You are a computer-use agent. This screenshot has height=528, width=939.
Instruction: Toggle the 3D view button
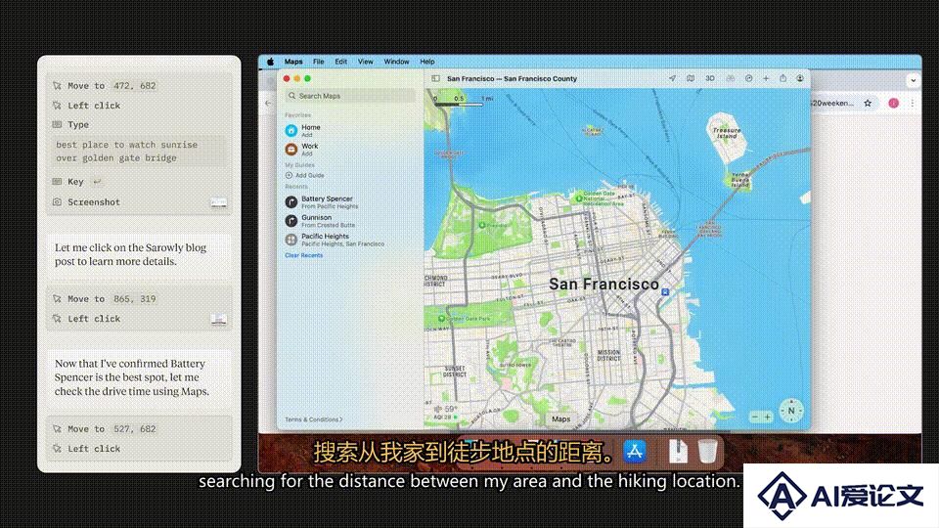pos(710,78)
